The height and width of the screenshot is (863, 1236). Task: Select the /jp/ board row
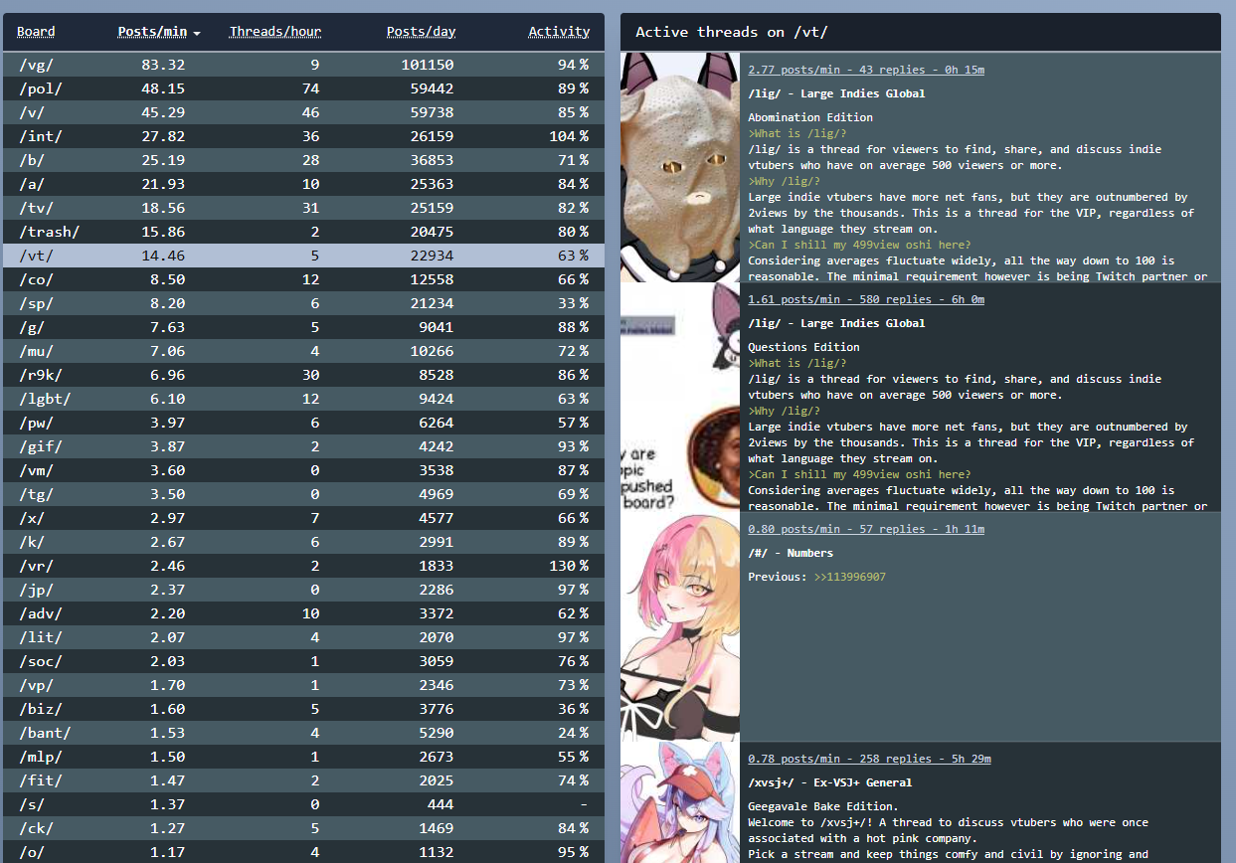point(303,590)
